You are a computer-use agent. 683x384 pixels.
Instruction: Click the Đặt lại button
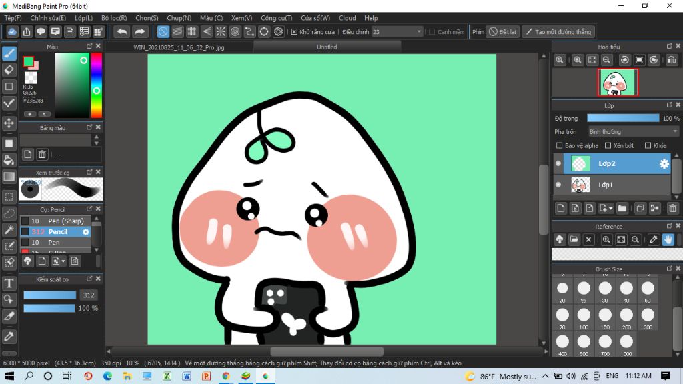503,32
